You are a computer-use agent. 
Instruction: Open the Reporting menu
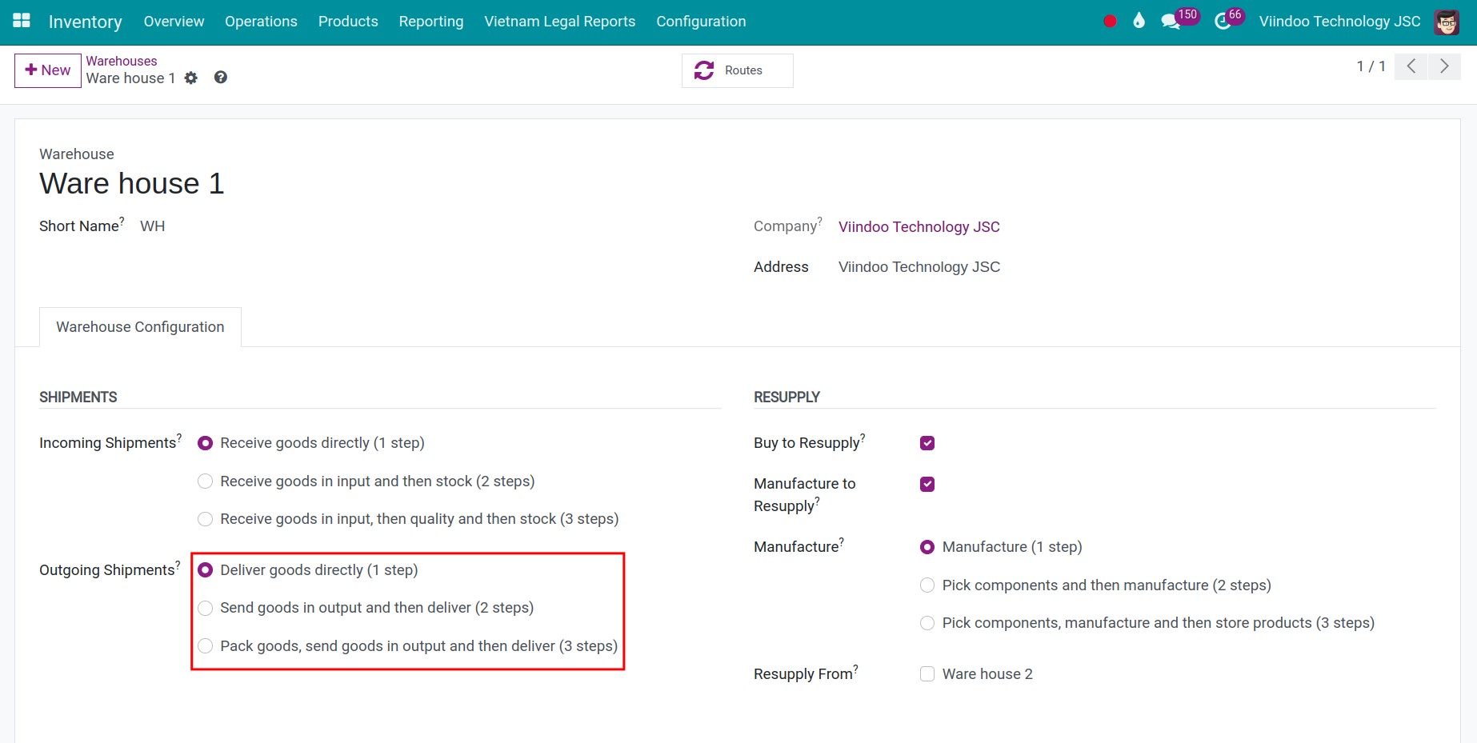pyautogui.click(x=431, y=22)
